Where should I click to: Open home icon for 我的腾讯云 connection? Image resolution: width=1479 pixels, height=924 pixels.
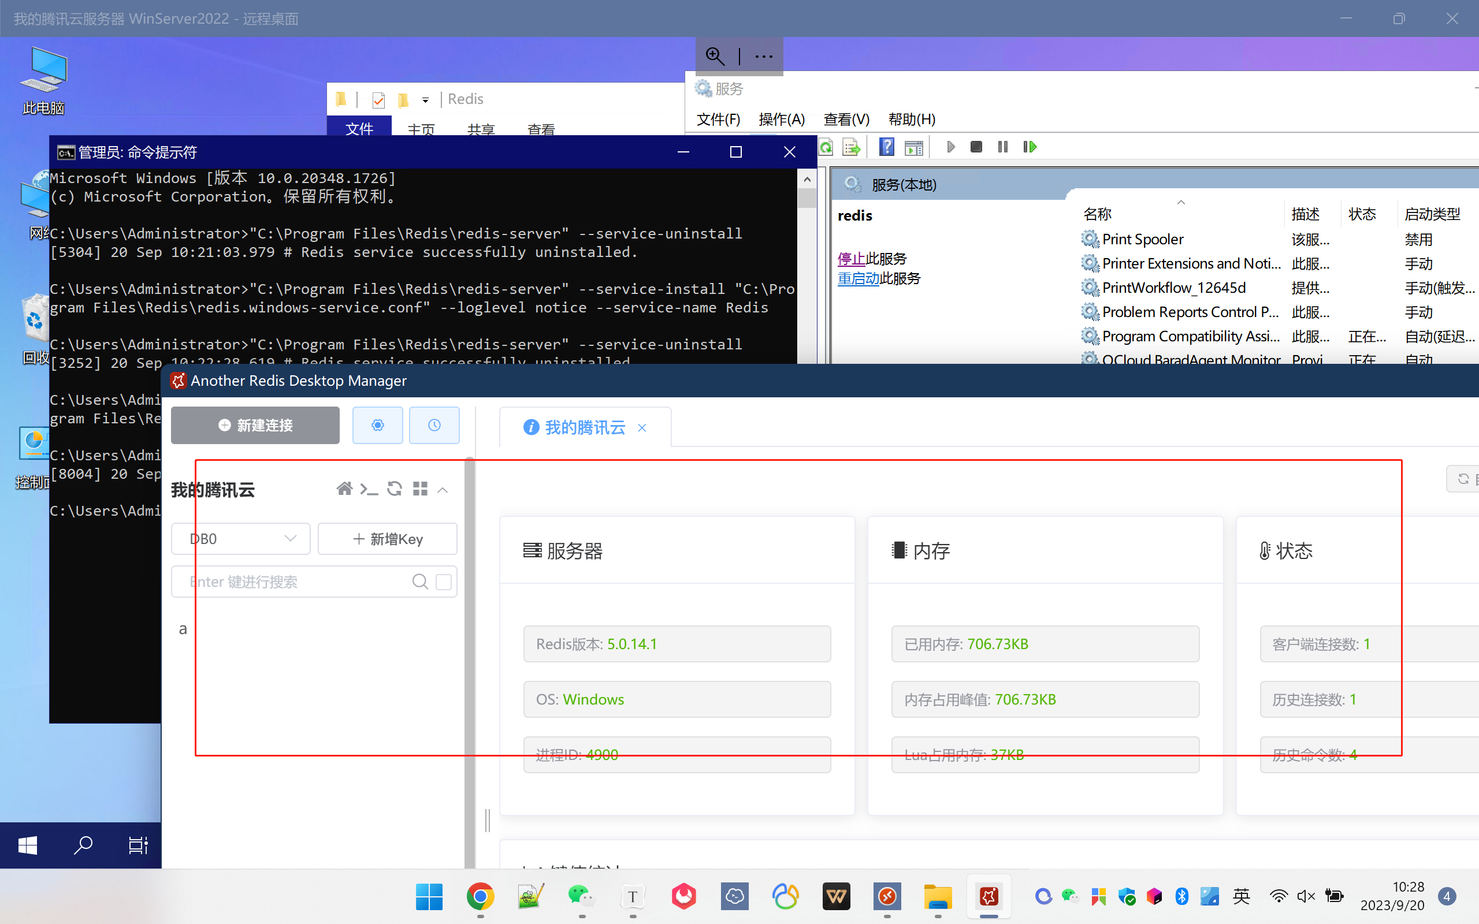pos(344,489)
